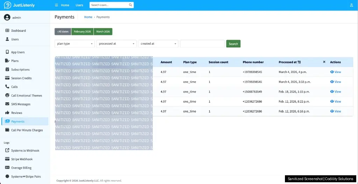Click the Dashboard grid icon
The image size is (358, 184).
click(7, 31)
